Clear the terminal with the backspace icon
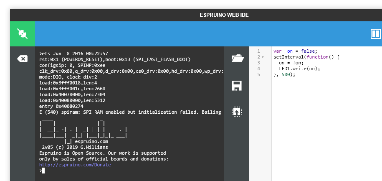 pyautogui.click(x=23, y=59)
